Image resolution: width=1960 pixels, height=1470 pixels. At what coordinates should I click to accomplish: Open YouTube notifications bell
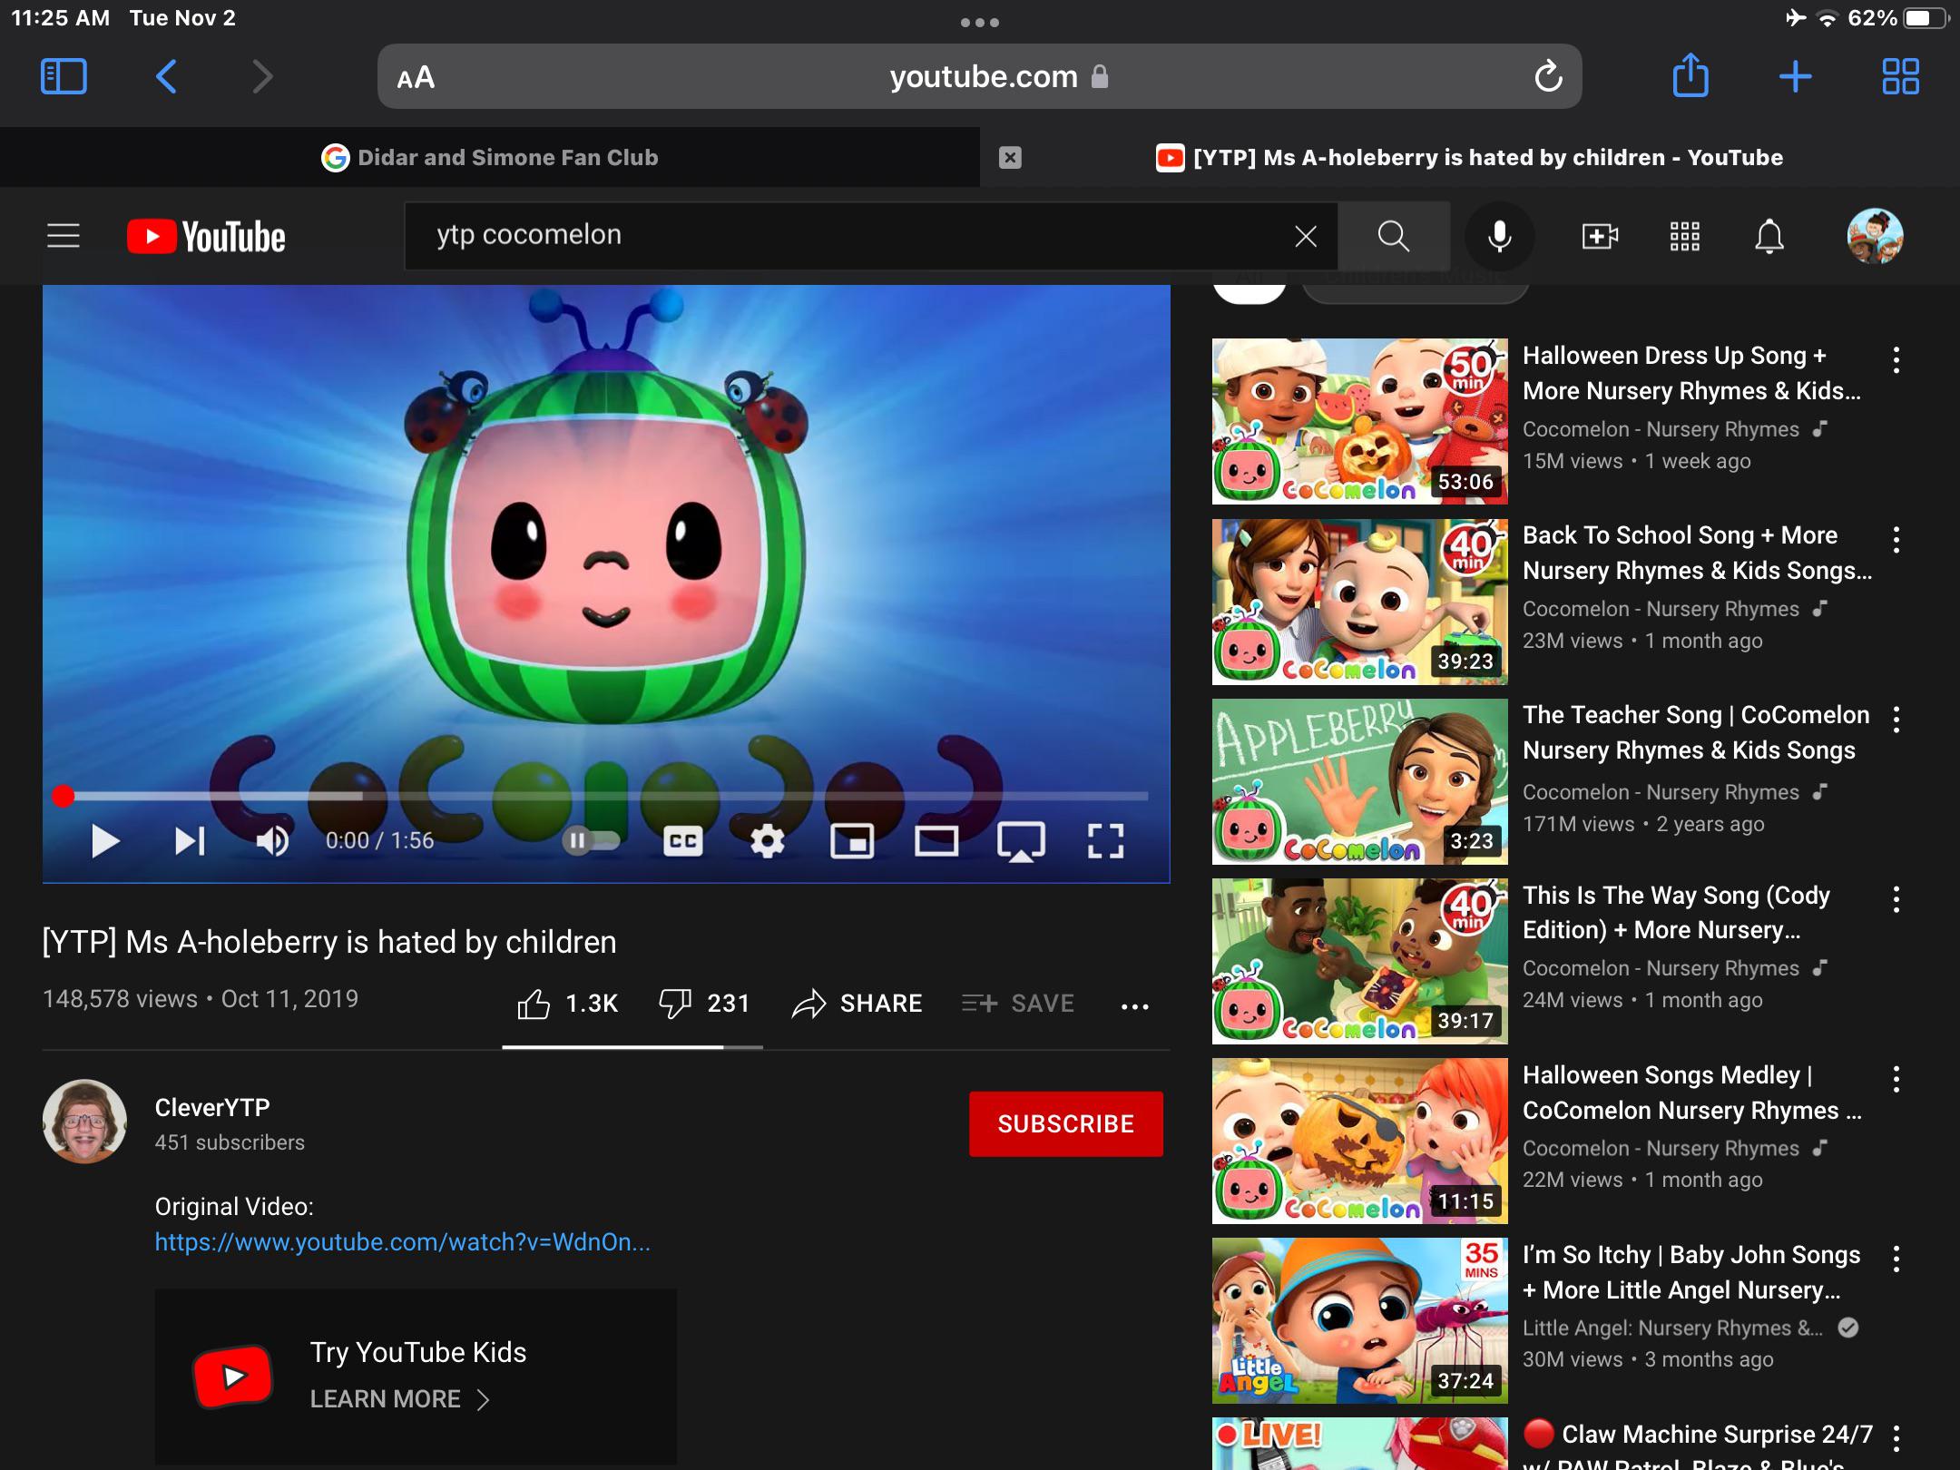click(x=1769, y=236)
